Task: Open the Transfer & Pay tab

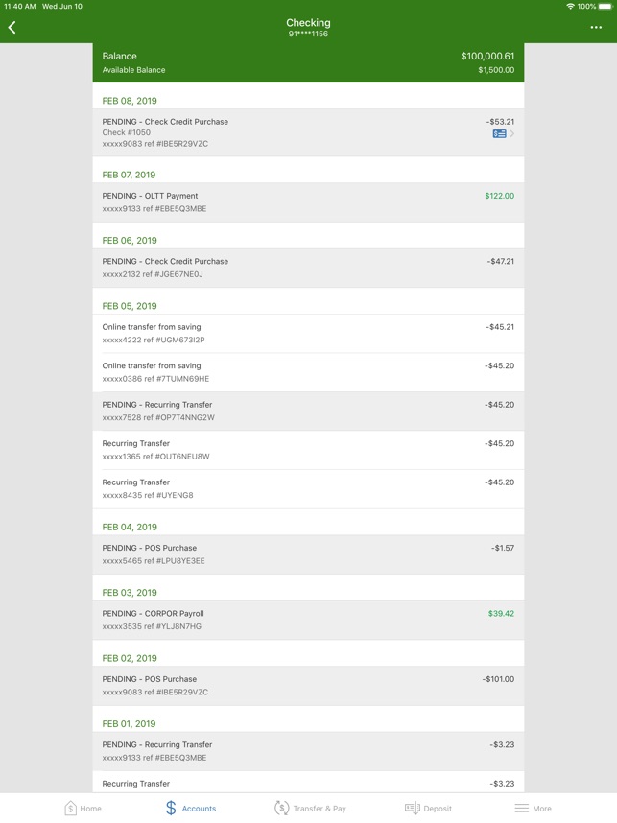Action: click(x=310, y=809)
